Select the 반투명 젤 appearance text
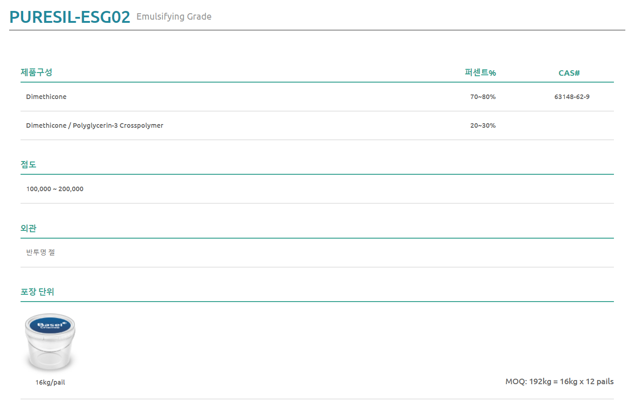Screen dimensions: 634x412 [41, 252]
